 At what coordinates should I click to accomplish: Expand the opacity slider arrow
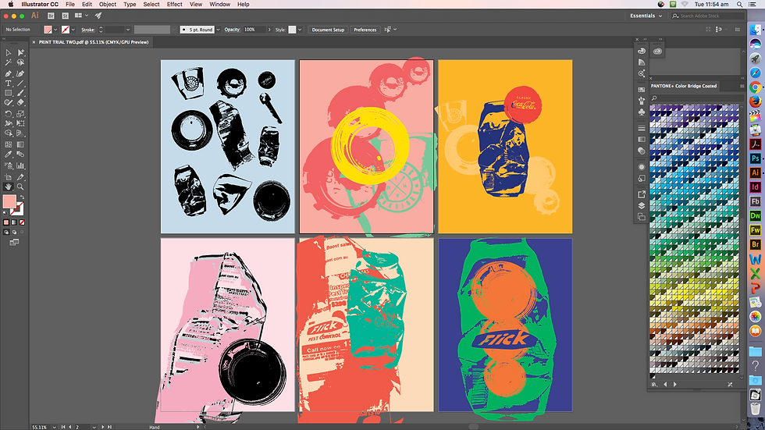coord(269,30)
